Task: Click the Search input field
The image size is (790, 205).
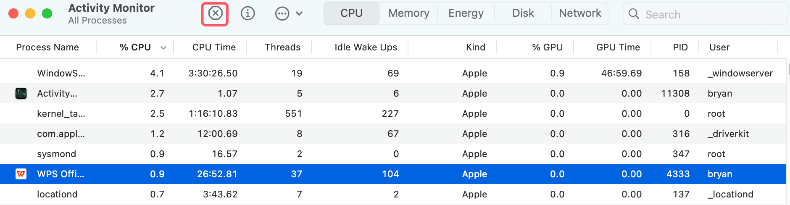Action: 710,14
